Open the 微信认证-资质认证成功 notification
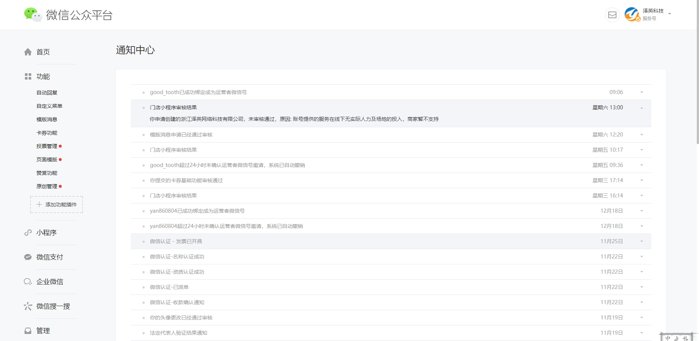The height and width of the screenshot is (341, 699). tap(177, 272)
